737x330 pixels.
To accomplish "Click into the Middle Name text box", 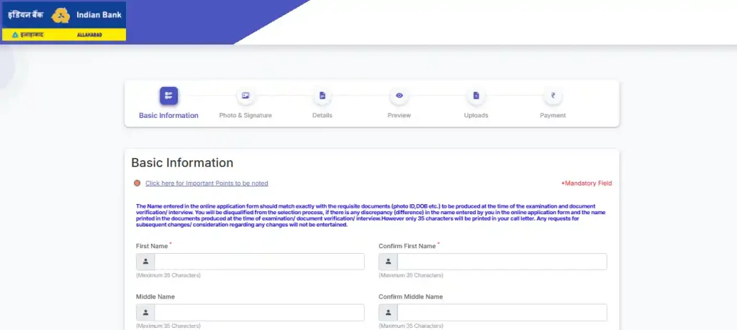I will (259, 313).
